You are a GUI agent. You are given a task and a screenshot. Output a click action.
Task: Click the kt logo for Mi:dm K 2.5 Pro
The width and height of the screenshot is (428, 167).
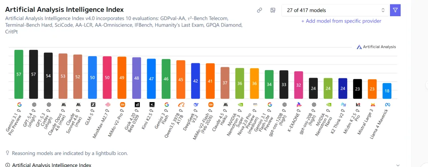(357, 105)
